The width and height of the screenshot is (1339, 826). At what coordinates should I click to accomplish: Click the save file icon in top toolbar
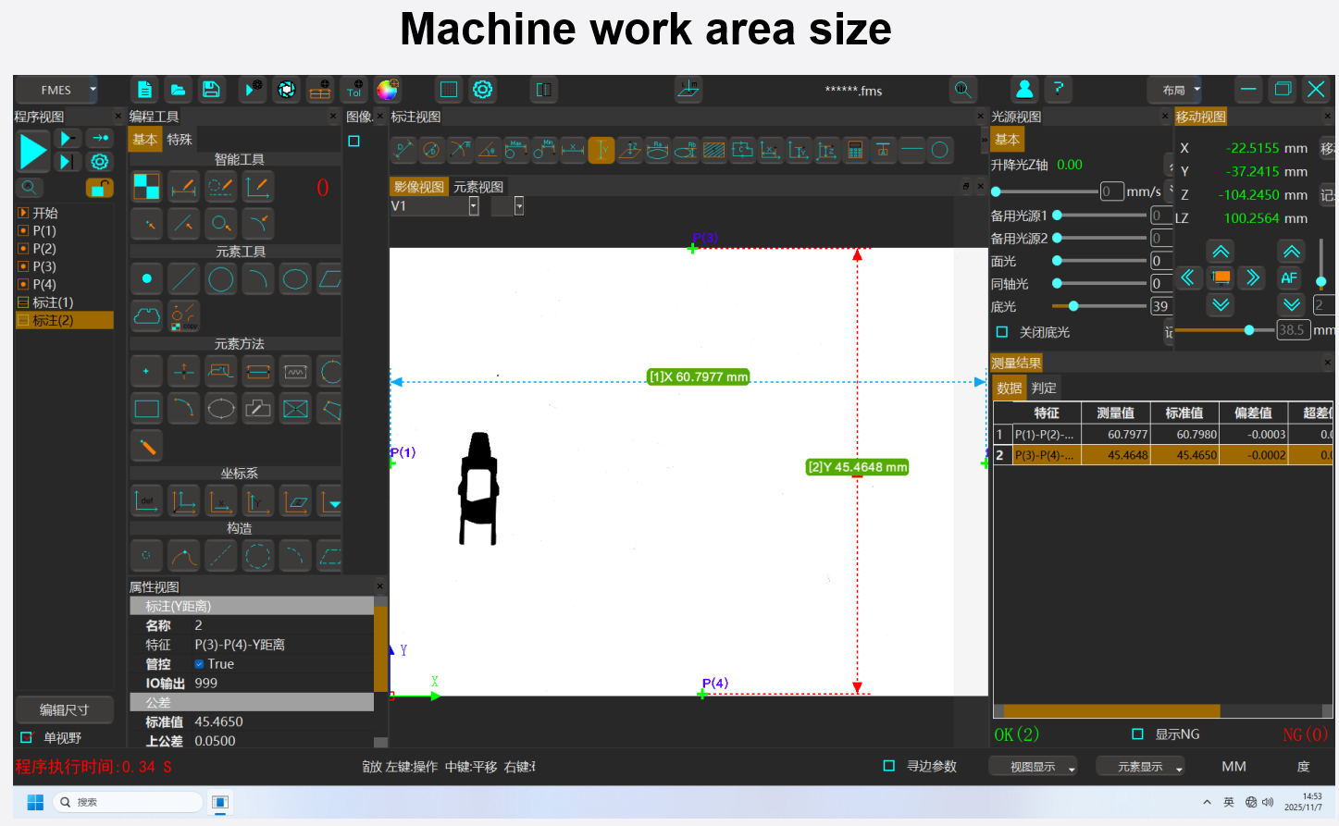click(211, 89)
